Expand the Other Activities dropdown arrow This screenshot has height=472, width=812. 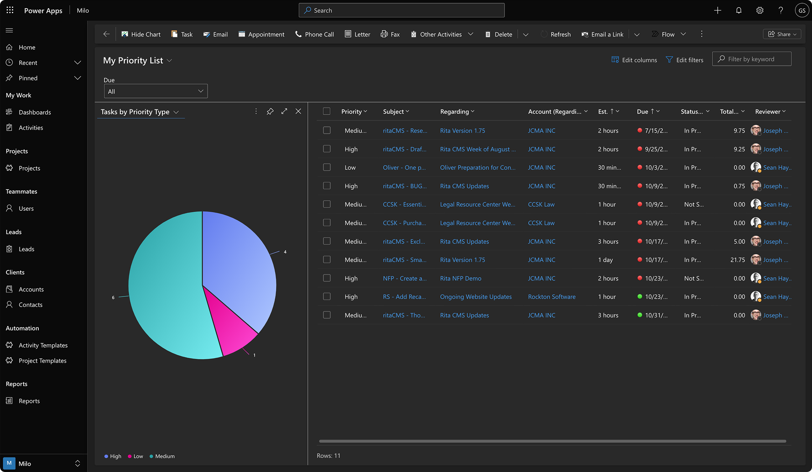(471, 34)
